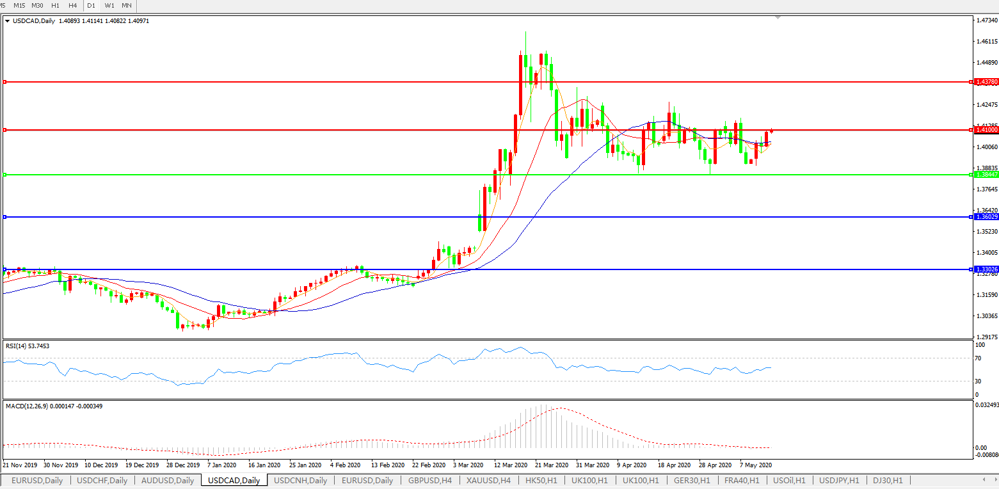Go to the USOil,H1 chart tab

point(790,480)
